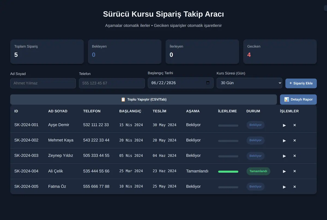
Task: Click the Tamamlandı status badge
Action: click(258, 171)
